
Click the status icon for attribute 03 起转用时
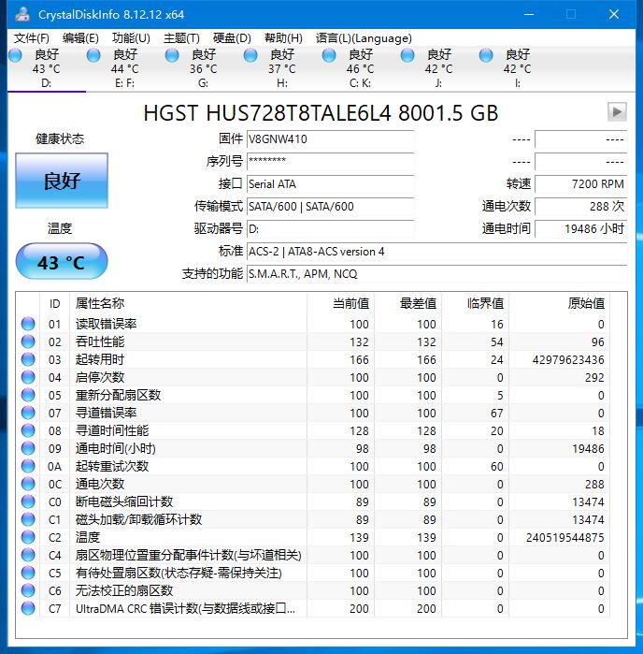pyautogui.click(x=28, y=359)
